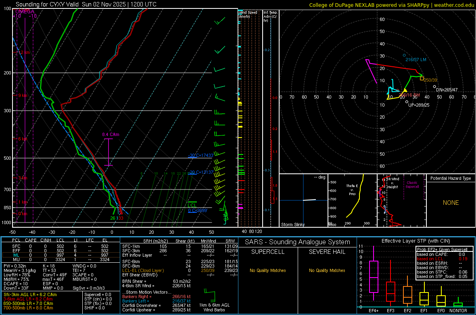Click the blue Bunkers Left vector

pos(157,301)
